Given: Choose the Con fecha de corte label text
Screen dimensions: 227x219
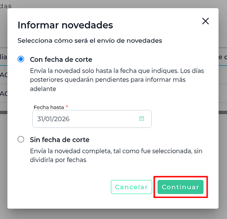Looking at the screenshot, I should click(61, 60).
